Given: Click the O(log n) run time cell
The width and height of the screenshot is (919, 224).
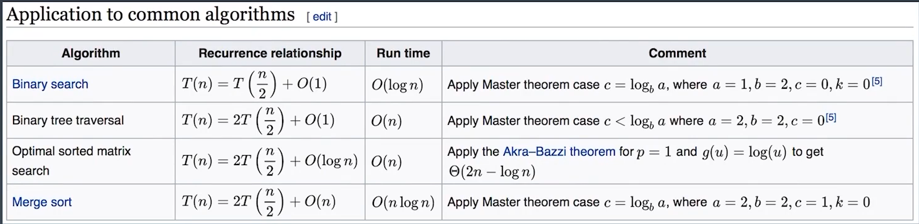Looking at the screenshot, I should click(x=397, y=85).
